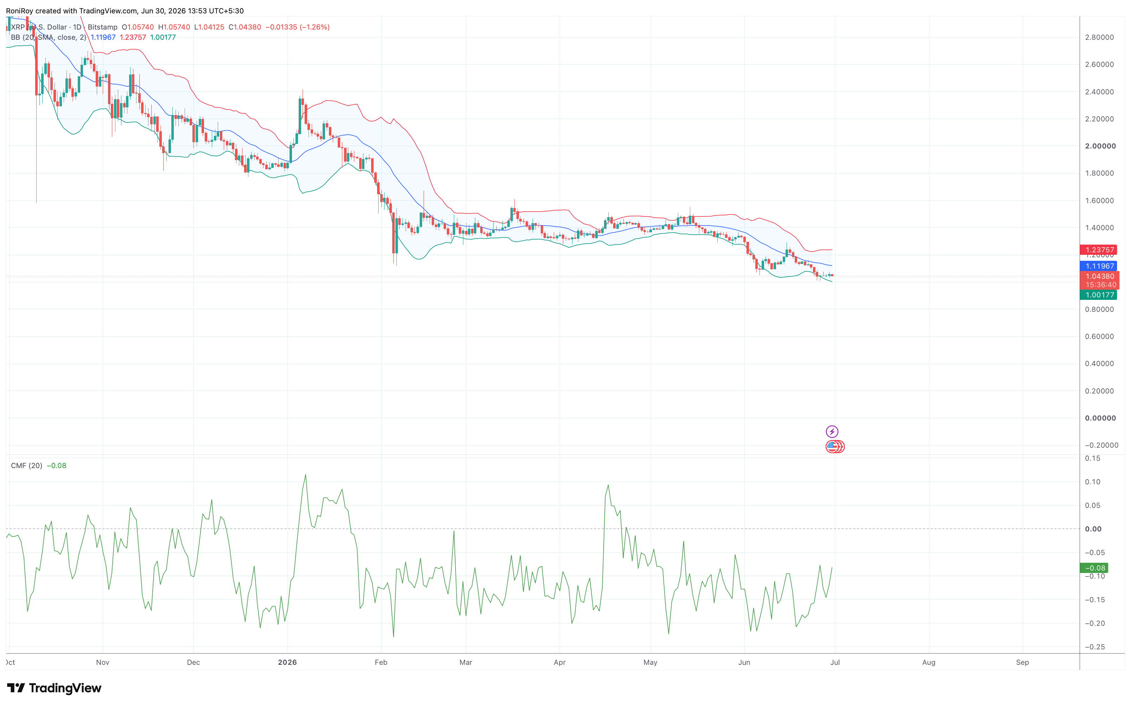The image size is (1131, 706).
Task: Click the Nov label on time axis
Action: tap(103, 662)
